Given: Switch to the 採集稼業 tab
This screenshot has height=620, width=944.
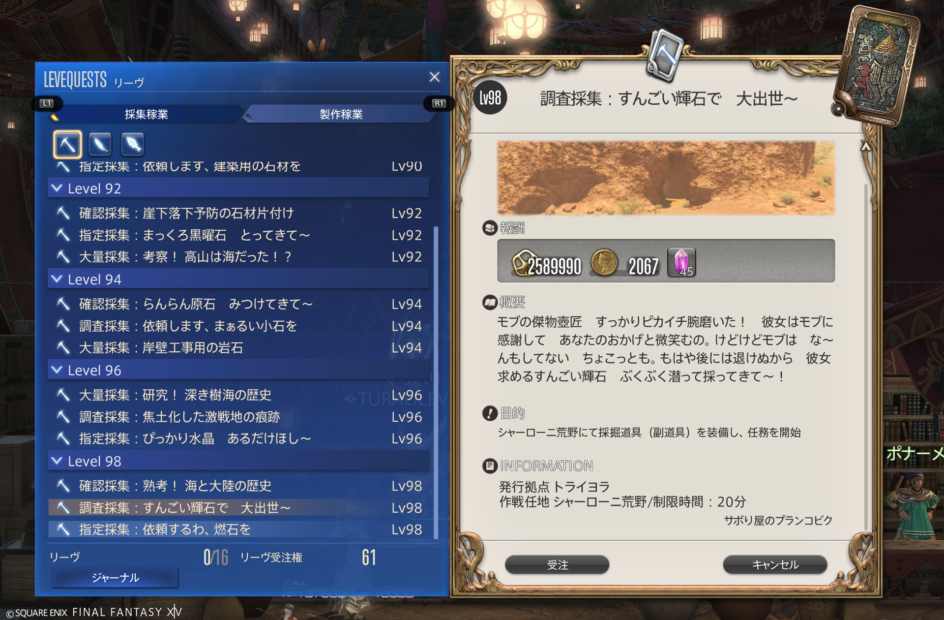Looking at the screenshot, I should point(146,114).
